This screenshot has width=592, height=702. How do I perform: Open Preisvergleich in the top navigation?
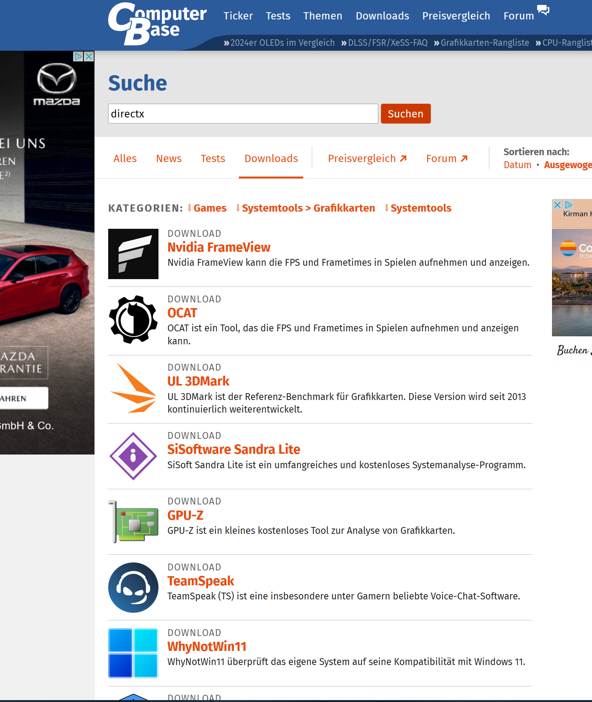coord(456,16)
